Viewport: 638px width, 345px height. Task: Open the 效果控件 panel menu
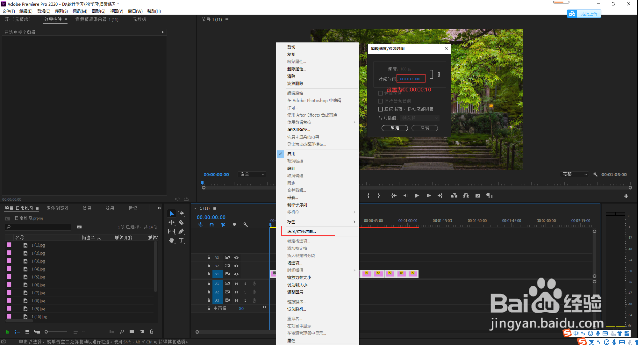pyautogui.click(x=66, y=20)
